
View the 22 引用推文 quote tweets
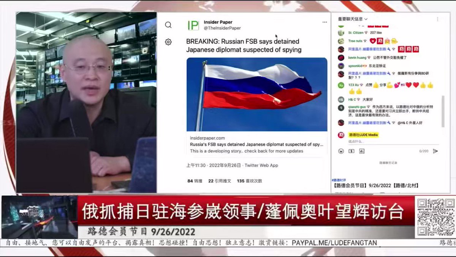220,181
